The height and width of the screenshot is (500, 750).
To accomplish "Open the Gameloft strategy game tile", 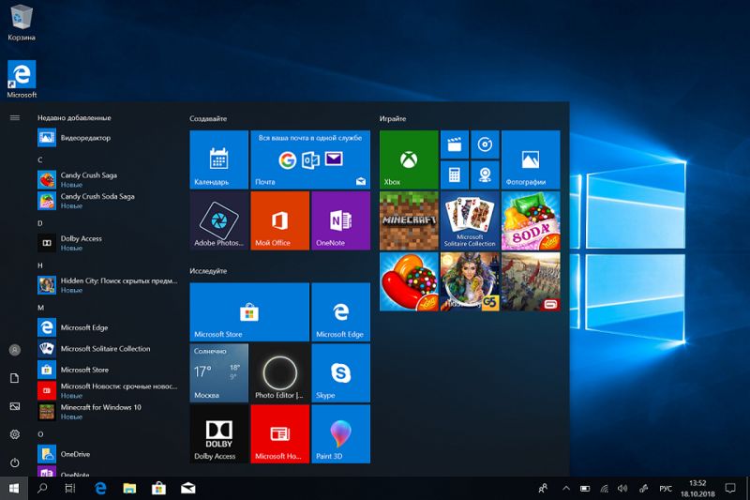I will pyautogui.click(x=531, y=281).
